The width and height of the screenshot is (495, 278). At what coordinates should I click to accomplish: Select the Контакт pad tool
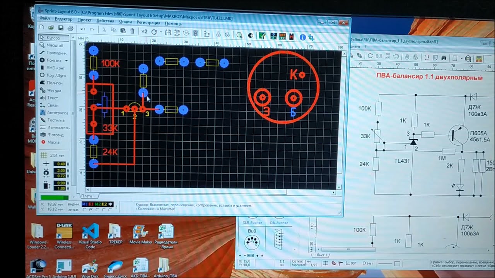51,60
